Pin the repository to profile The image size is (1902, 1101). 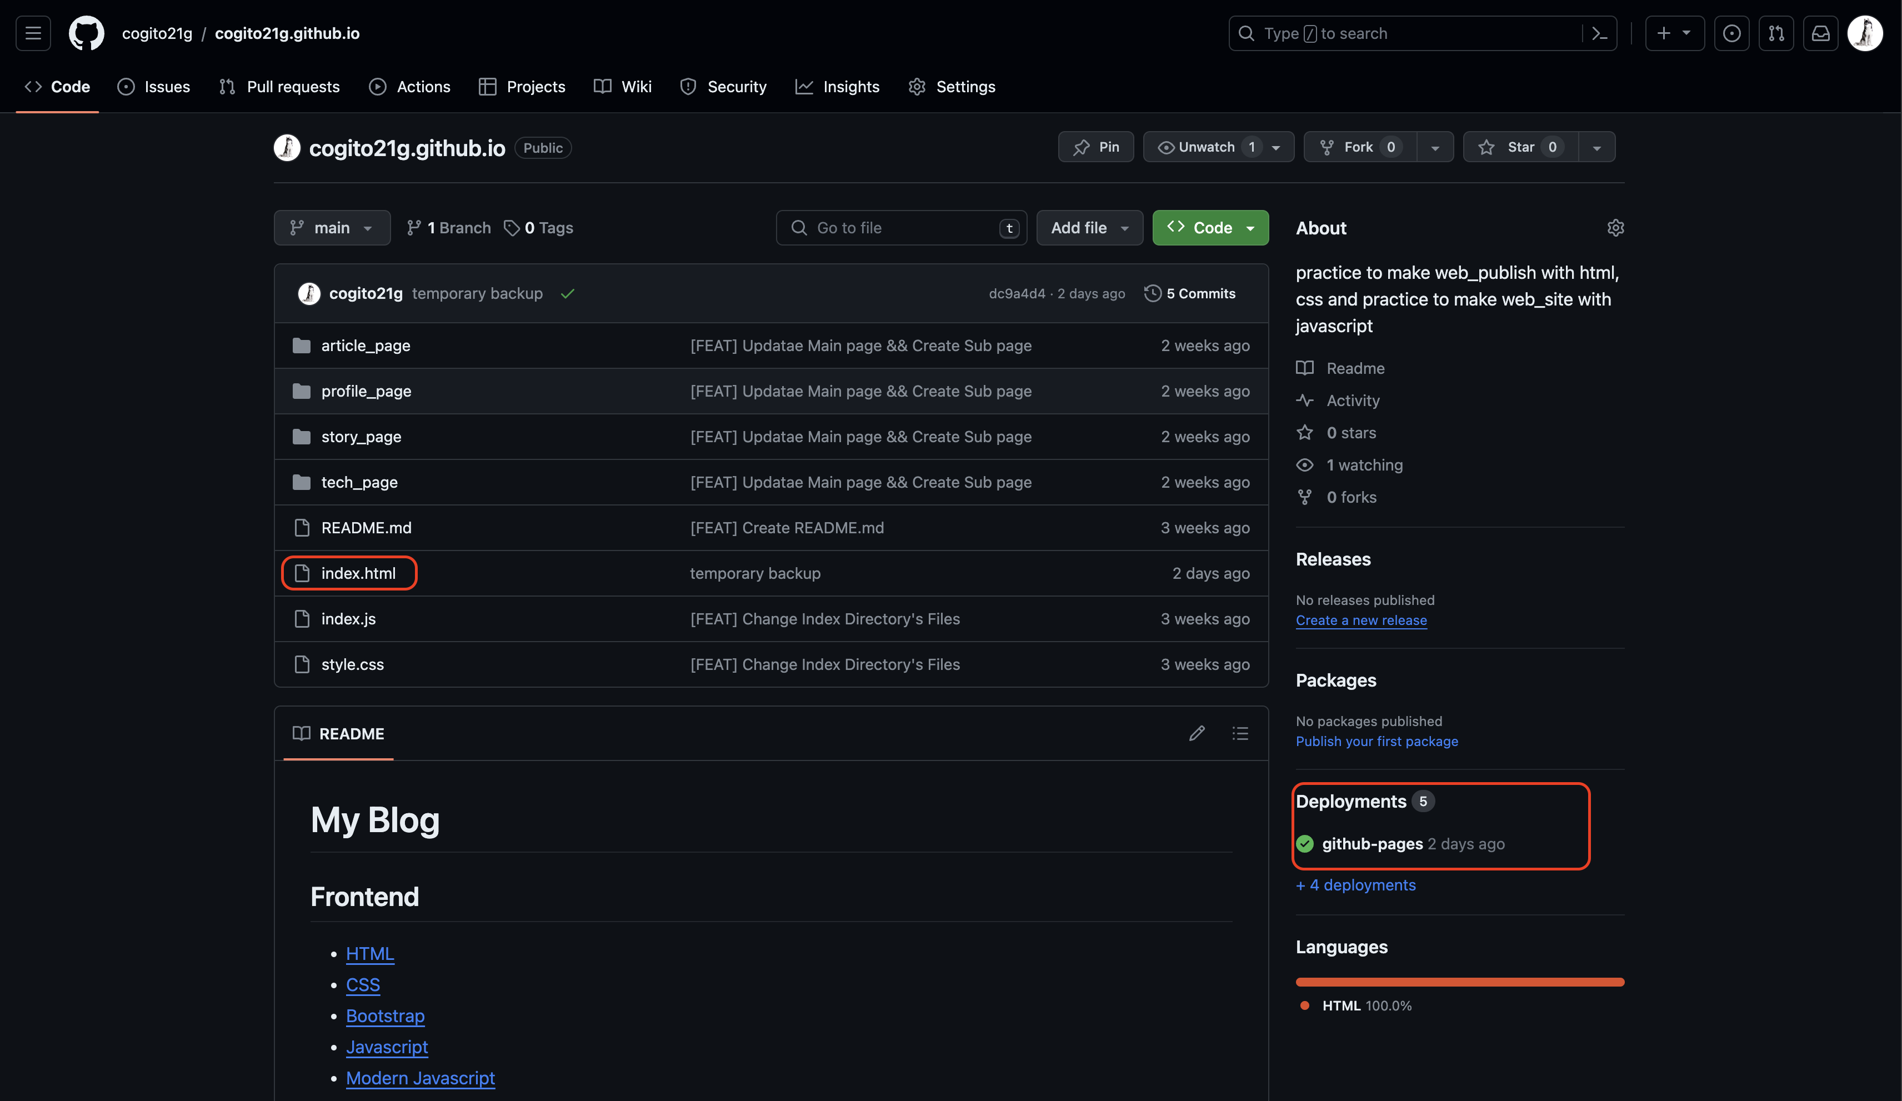click(x=1096, y=147)
